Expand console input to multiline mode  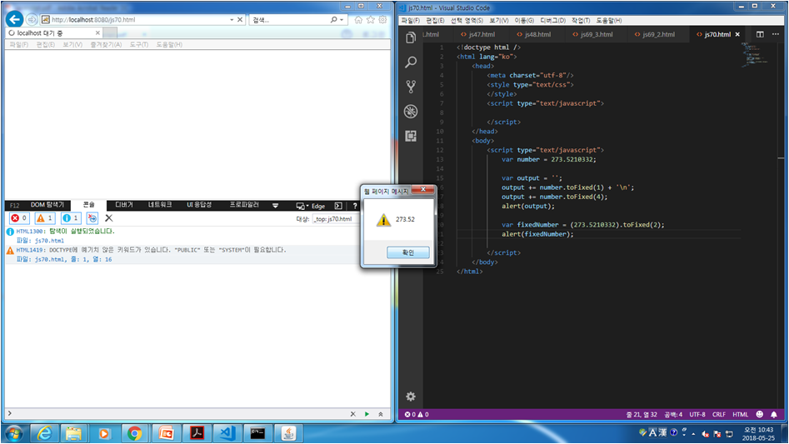click(x=381, y=414)
